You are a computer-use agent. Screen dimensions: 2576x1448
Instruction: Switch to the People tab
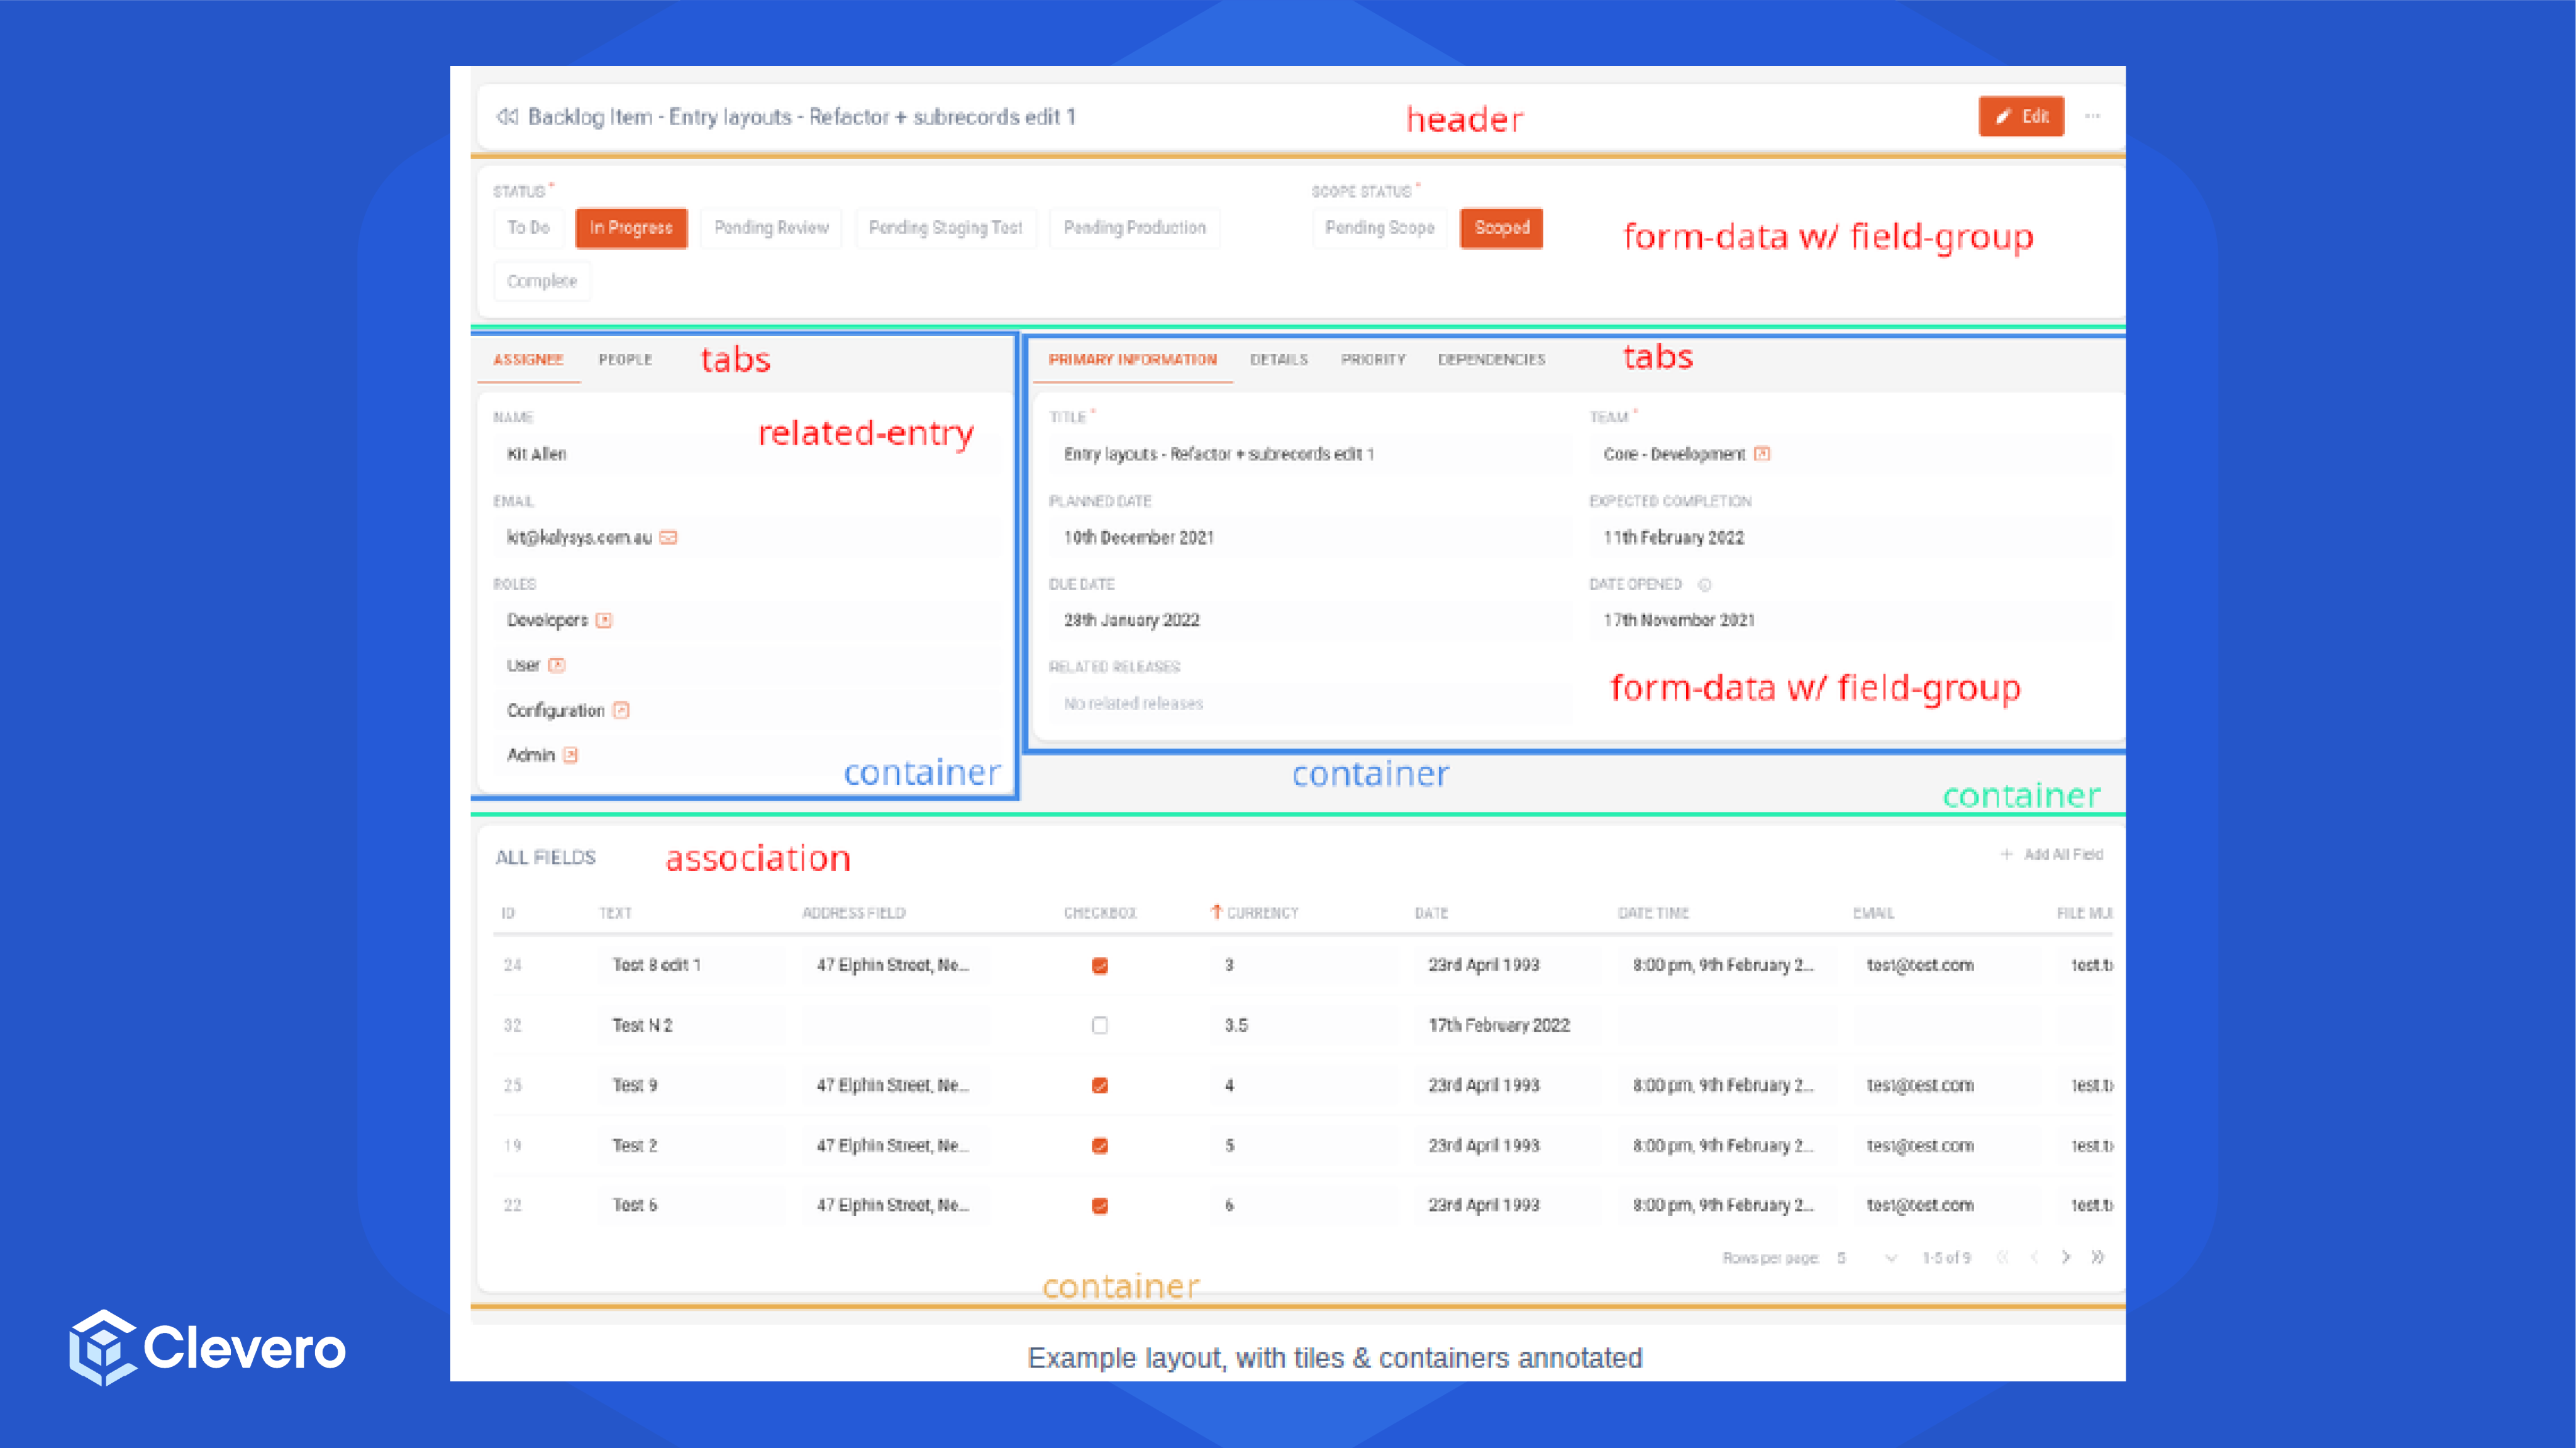click(625, 360)
